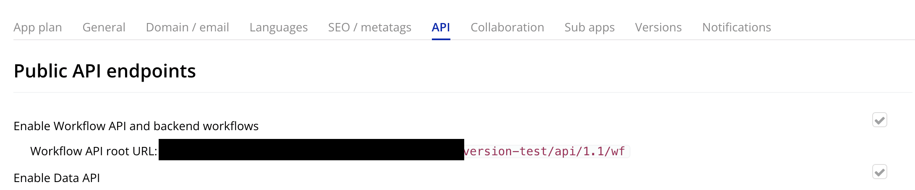Click the blue underline beneath the API tab

click(441, 39)
